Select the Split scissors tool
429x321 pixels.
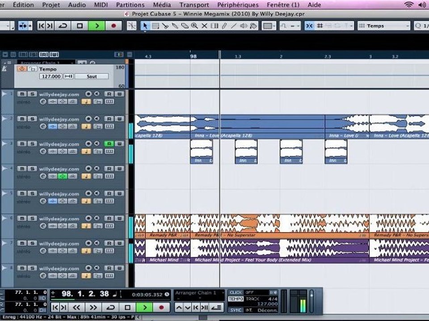165,26
